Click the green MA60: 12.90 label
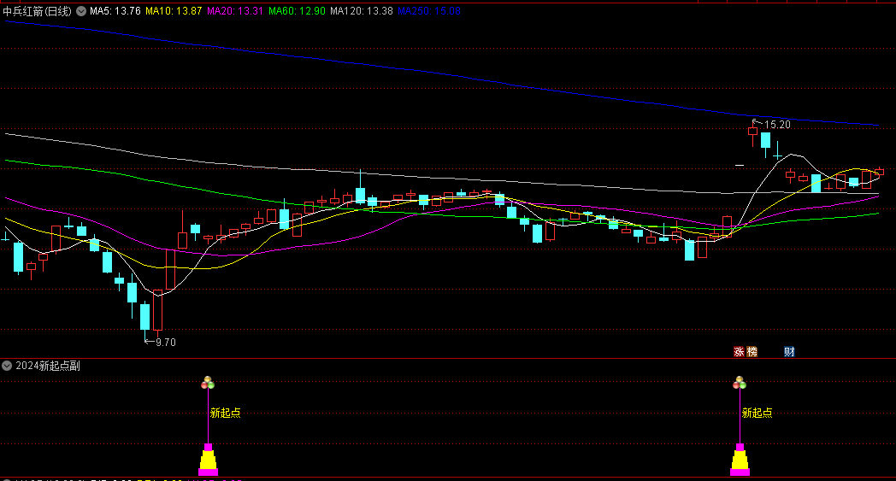Screen dimensions: 896x481 point(298,11)
